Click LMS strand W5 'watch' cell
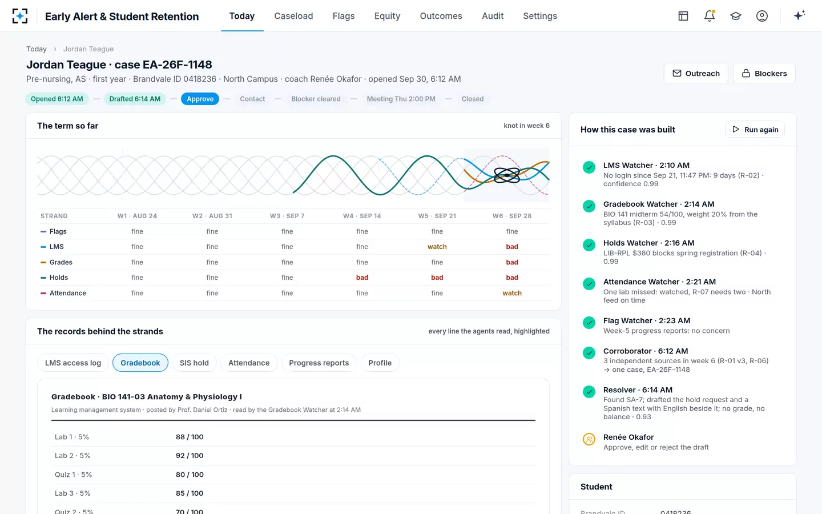Image resolution: width=822 pixels, height=514 pixels. [x=437, y=247]
